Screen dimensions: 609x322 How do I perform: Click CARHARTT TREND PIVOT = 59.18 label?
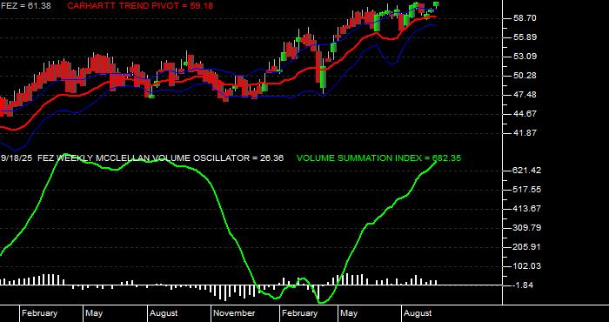tap(140, 6)
